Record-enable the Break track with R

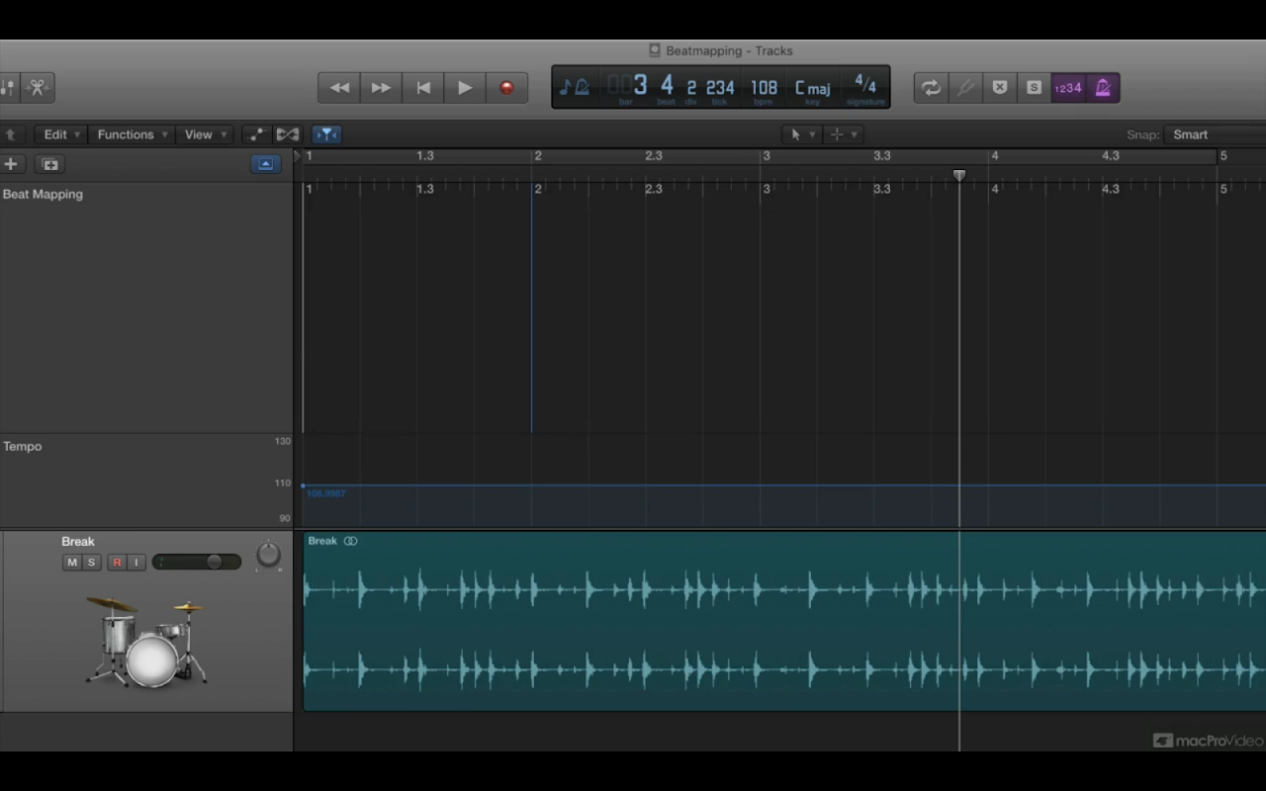(117, 563)
